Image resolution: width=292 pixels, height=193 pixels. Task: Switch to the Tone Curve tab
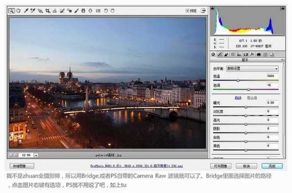(x=220, y=54)
